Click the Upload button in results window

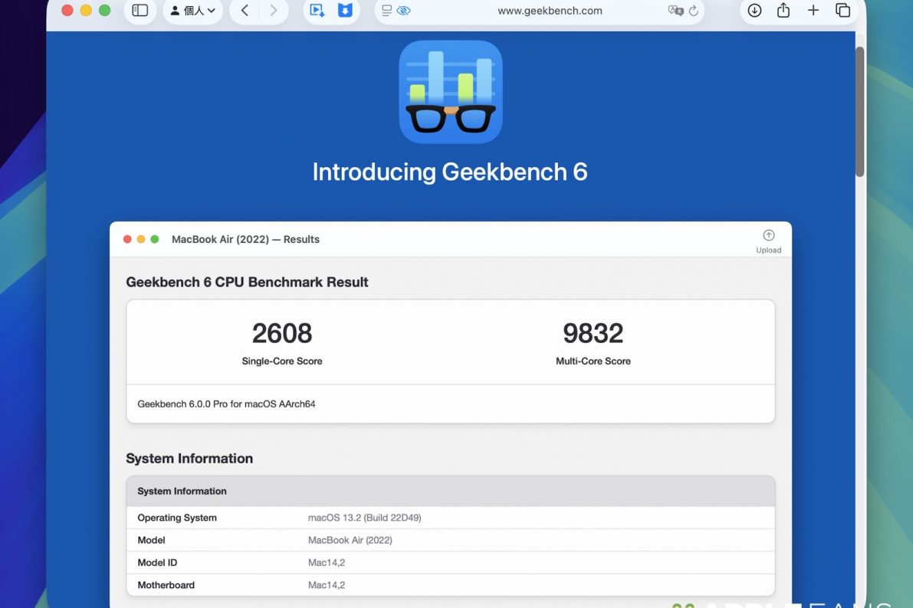click(768, 241)
